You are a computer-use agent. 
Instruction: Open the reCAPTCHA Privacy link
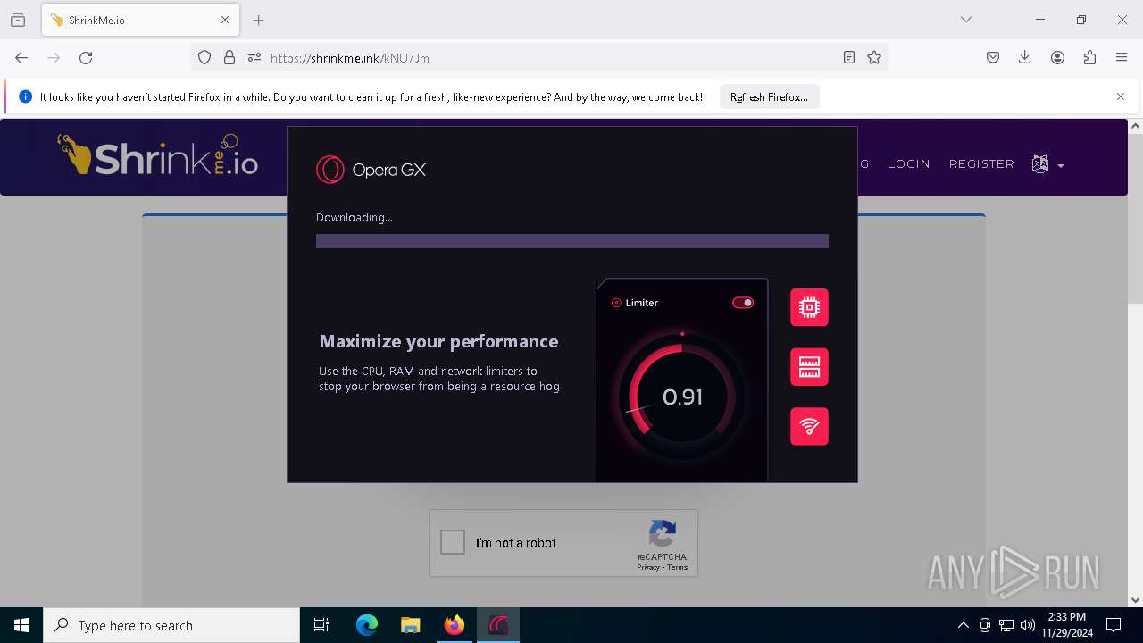point(648,567)
